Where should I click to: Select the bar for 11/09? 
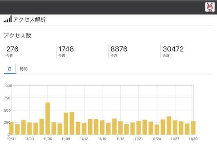click(x=66, y=123)
